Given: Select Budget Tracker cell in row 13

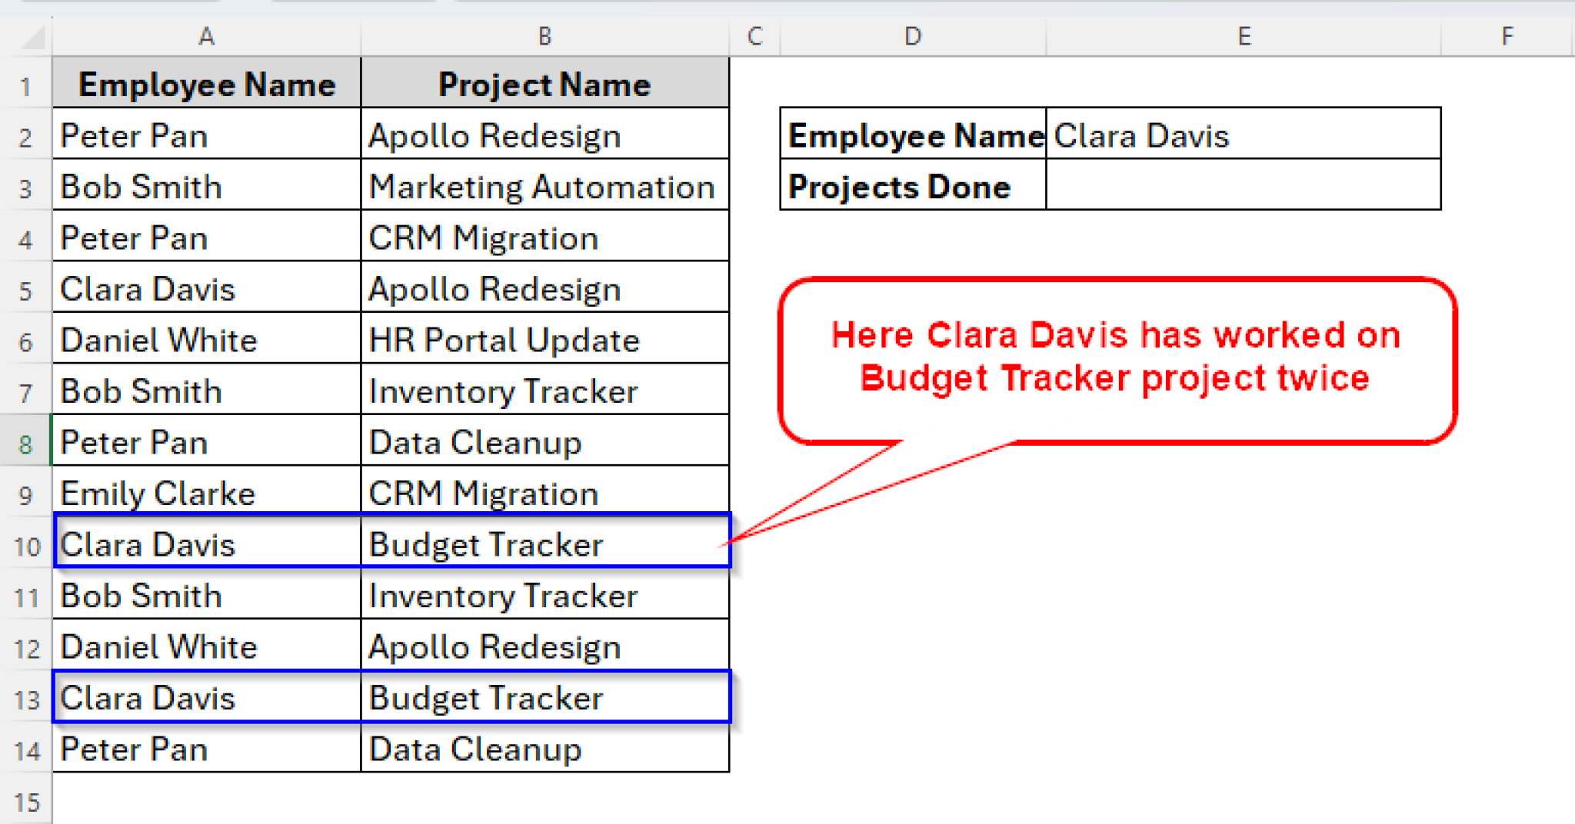Looking at the screenshot, I should tap(544, 698).
